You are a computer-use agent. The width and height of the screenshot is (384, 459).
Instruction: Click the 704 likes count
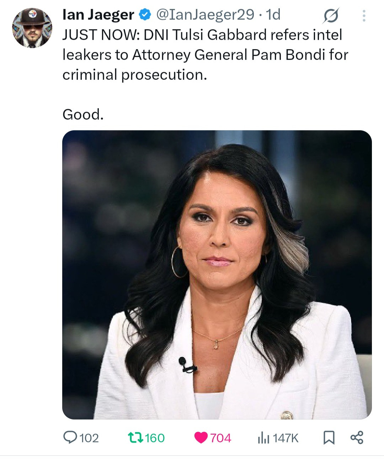click(x=220, y=438)
